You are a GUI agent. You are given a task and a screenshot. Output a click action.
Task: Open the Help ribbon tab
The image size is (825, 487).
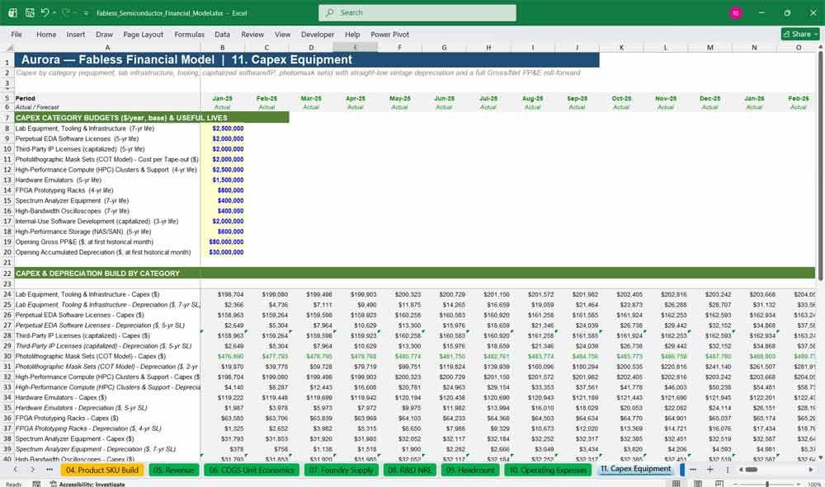click(352, 34)
